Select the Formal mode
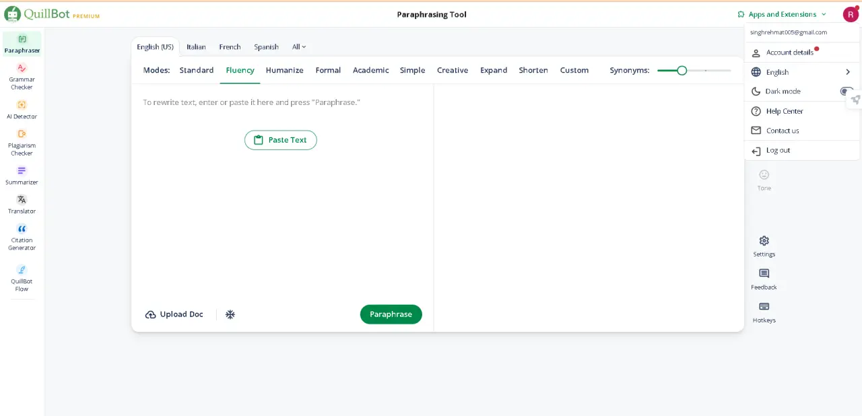 coord(328,70)
